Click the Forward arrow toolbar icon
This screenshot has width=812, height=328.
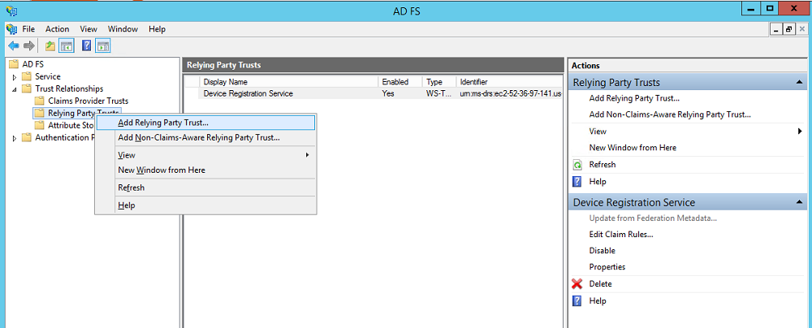29,45
